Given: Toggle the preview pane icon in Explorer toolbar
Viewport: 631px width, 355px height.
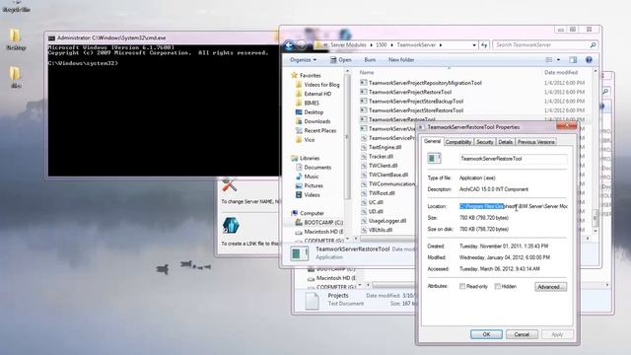Looking at the screenshot, I should [x=573, y=60].
